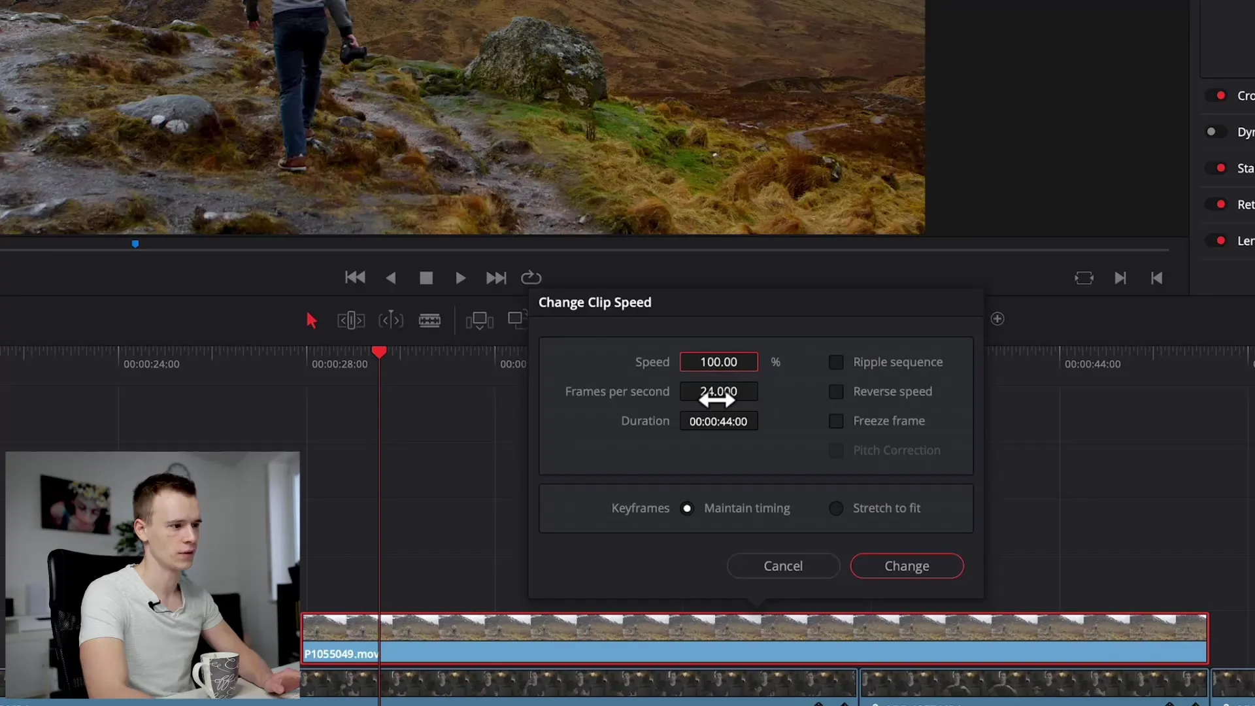This screenshot has width=1255, height=706.
Task: Click the Change Clip Speed title
Action: [x=595, y=303]
